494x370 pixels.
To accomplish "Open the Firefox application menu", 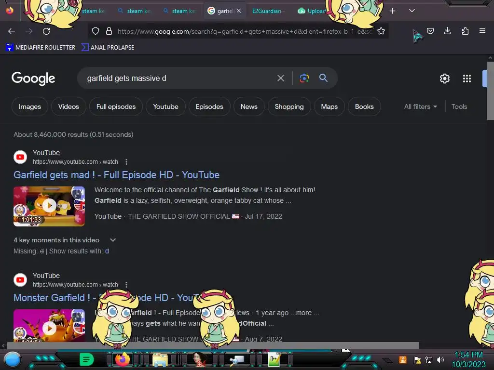I will [482, 31].
